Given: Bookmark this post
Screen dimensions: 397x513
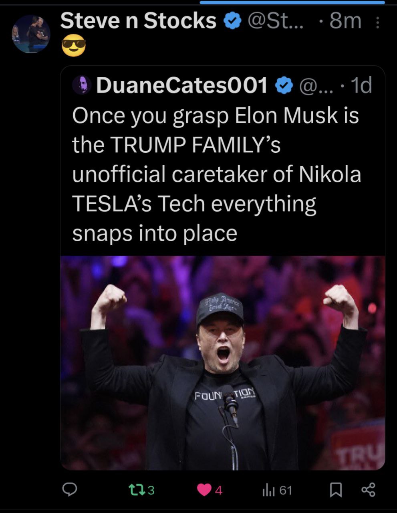Looking at the screenshot, I should [336, 490].
